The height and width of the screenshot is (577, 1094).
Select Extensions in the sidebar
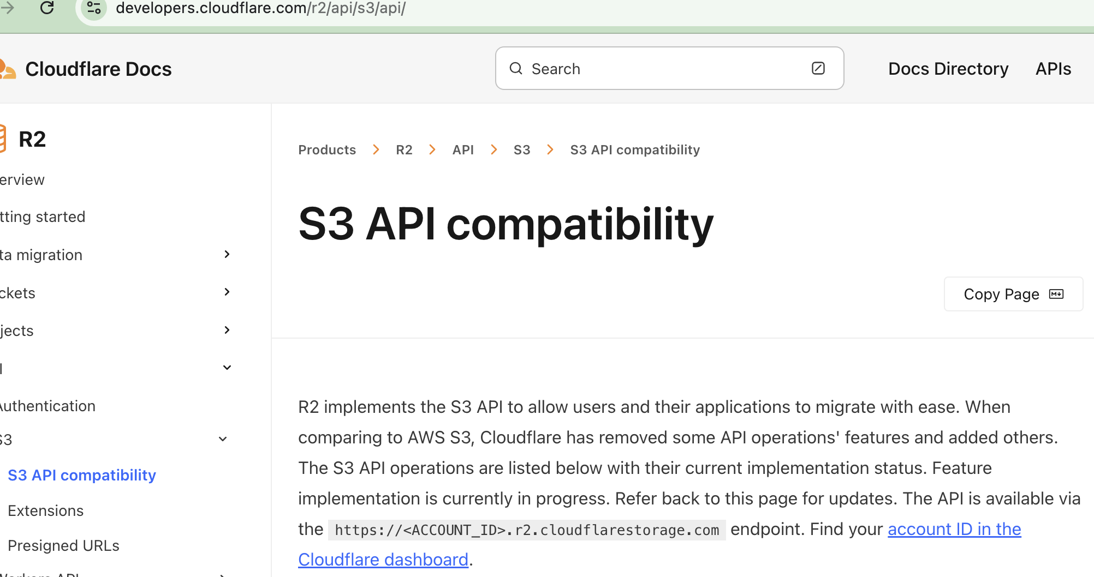pos(45,510)
